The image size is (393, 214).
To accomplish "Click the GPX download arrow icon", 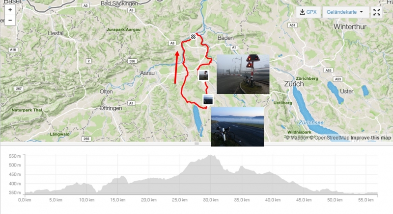I will pyautogui.click(x=302, y=12).
